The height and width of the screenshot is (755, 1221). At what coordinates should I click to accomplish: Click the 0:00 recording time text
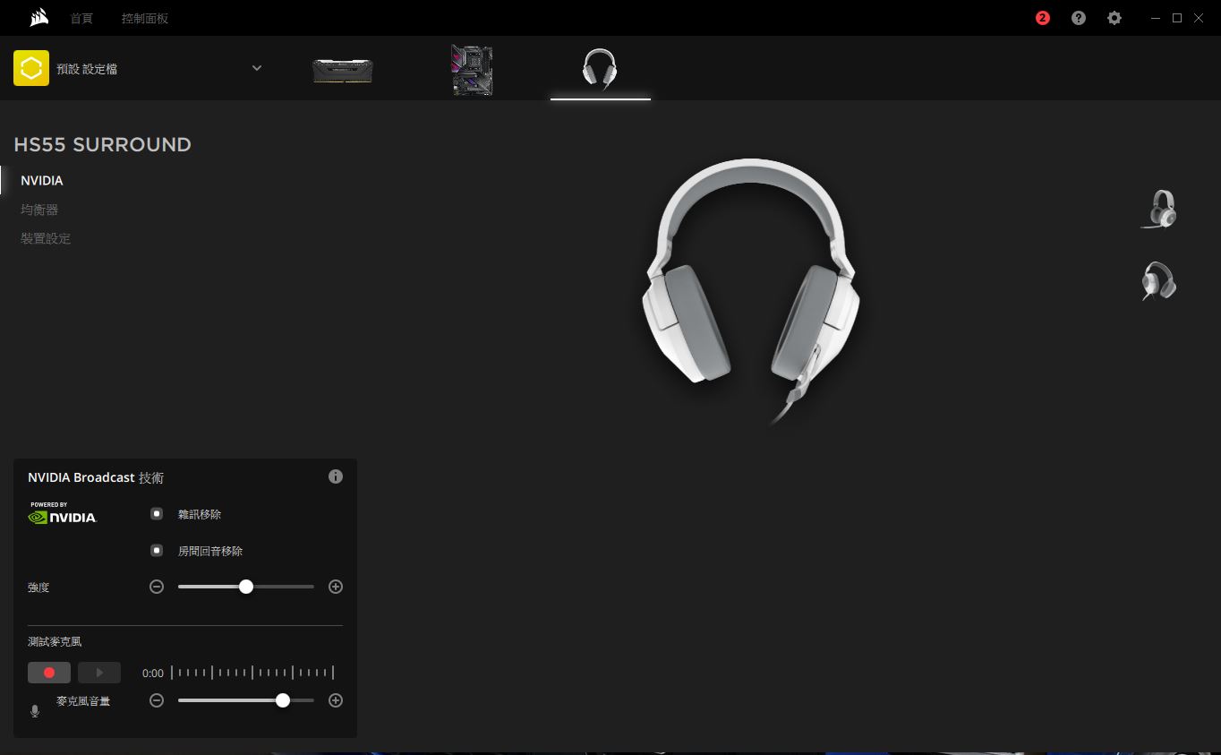pyautogui.click(x=153, y=673)
